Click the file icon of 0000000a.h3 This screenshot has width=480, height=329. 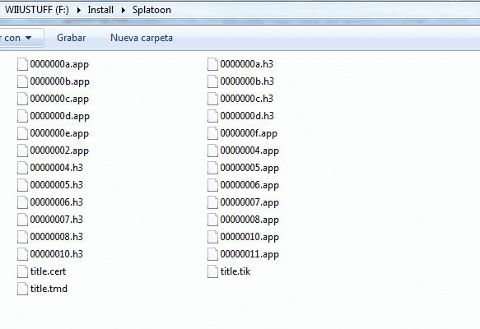(x=212, y=64)
